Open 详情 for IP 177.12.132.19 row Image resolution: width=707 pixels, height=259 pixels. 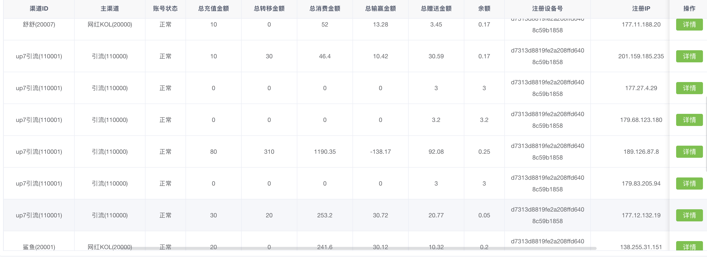pos(689,215)
